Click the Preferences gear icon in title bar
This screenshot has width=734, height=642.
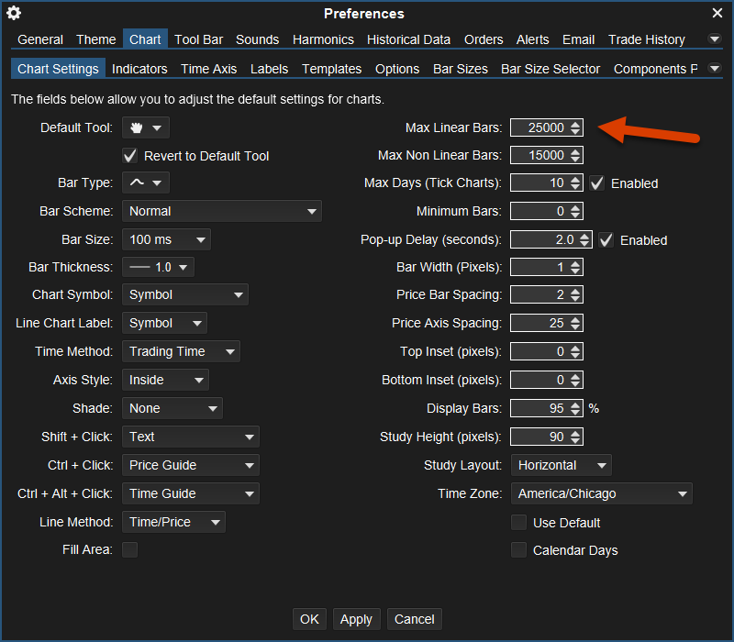tap(14, 13)
